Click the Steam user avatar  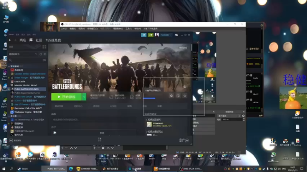[157, 35]
